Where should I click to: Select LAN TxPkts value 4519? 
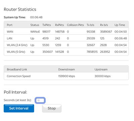click(x=46, y=38)
